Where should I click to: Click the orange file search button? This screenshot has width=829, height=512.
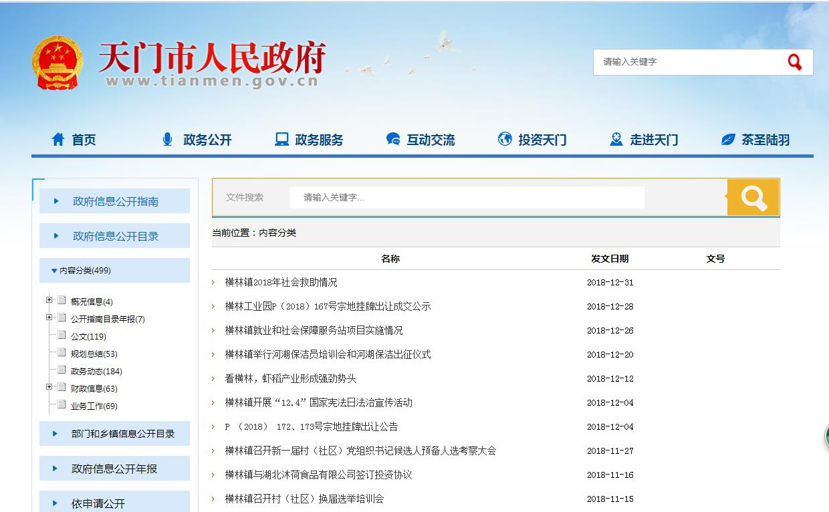tap(753, 198)
